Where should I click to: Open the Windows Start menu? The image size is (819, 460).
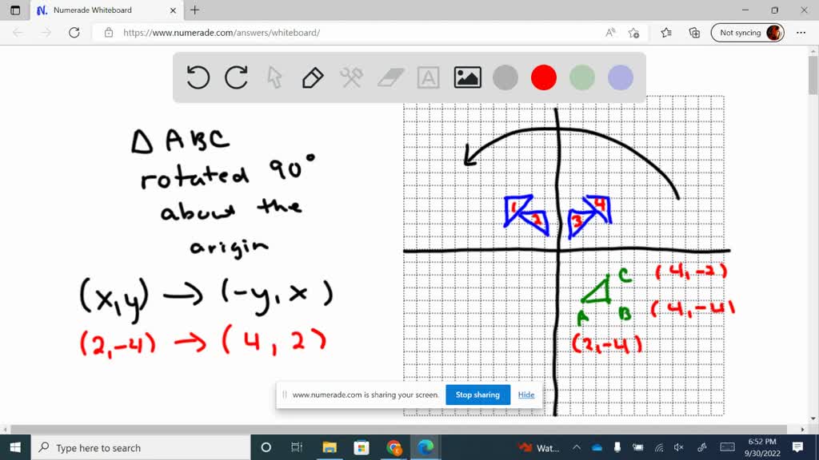(15, 447)
